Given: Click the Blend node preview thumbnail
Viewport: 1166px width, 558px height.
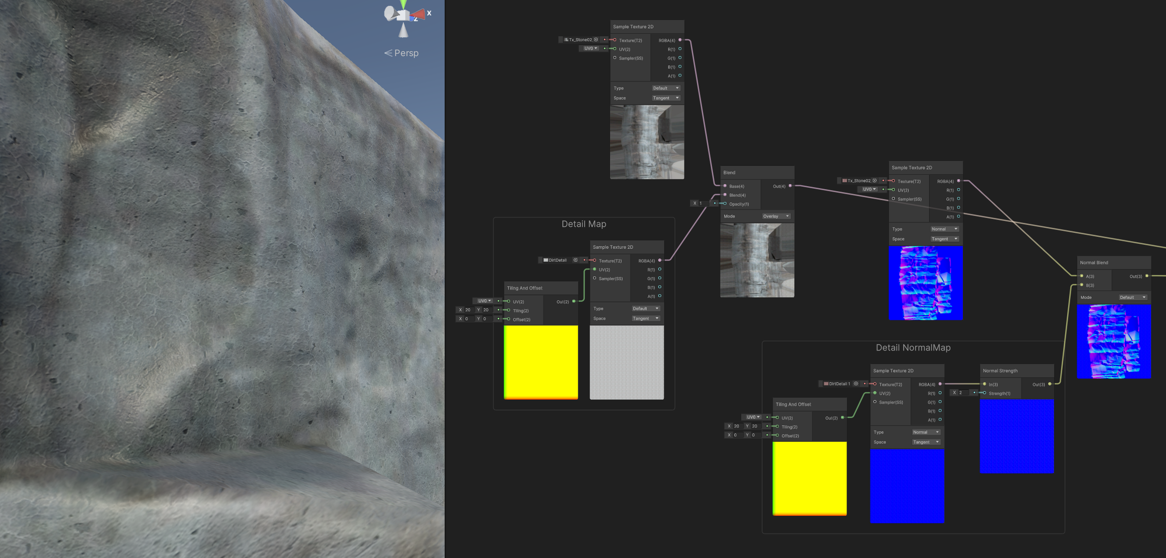Looking at the screenshot, I should [x=757, y=260].
